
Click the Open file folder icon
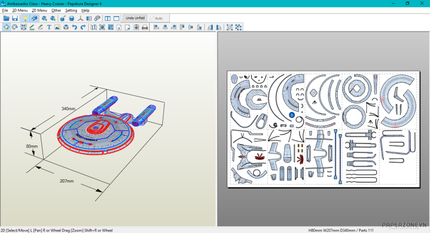pyautogui.click(x=6, y=18)
